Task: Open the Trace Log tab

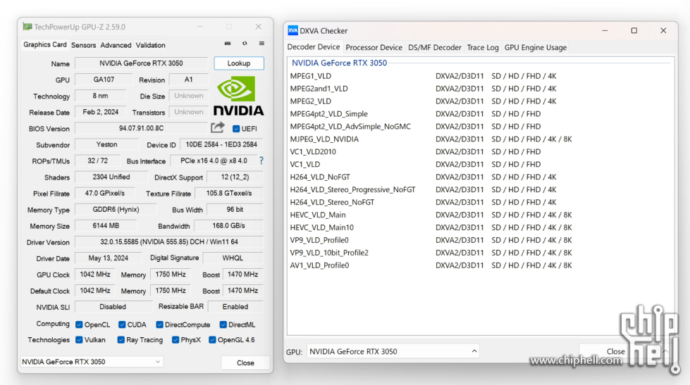Action: click(483, 47)
